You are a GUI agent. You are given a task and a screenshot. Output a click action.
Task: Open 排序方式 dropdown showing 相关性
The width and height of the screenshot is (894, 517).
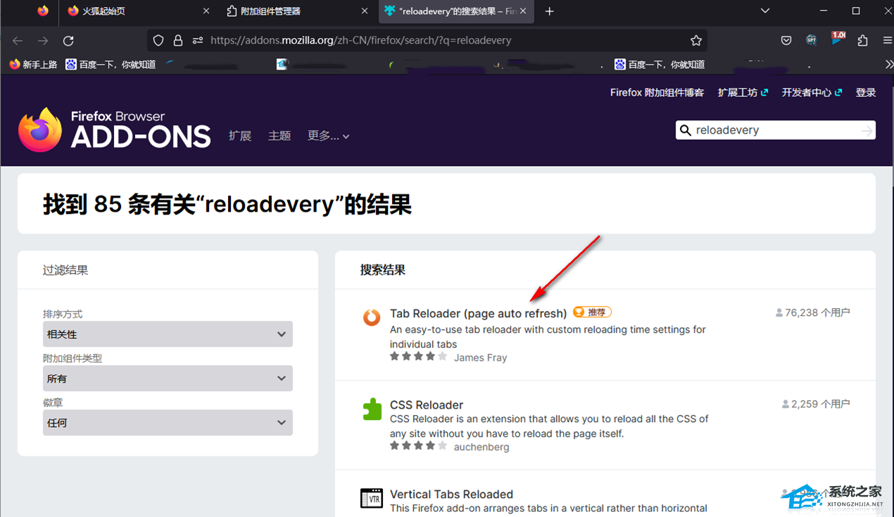click(x=168, y=334)
